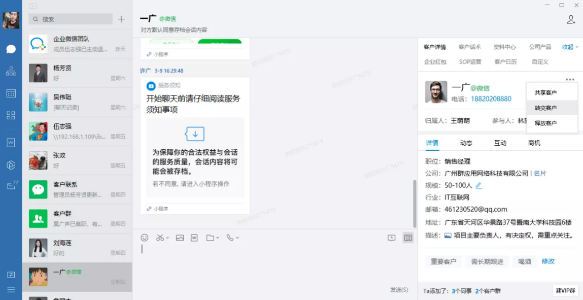
Task: Open the chat with 刘海莲
Action: coord(77,248)
